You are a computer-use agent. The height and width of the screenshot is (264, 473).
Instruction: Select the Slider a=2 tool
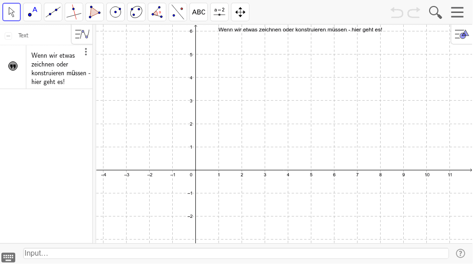[x=219, y=12]
